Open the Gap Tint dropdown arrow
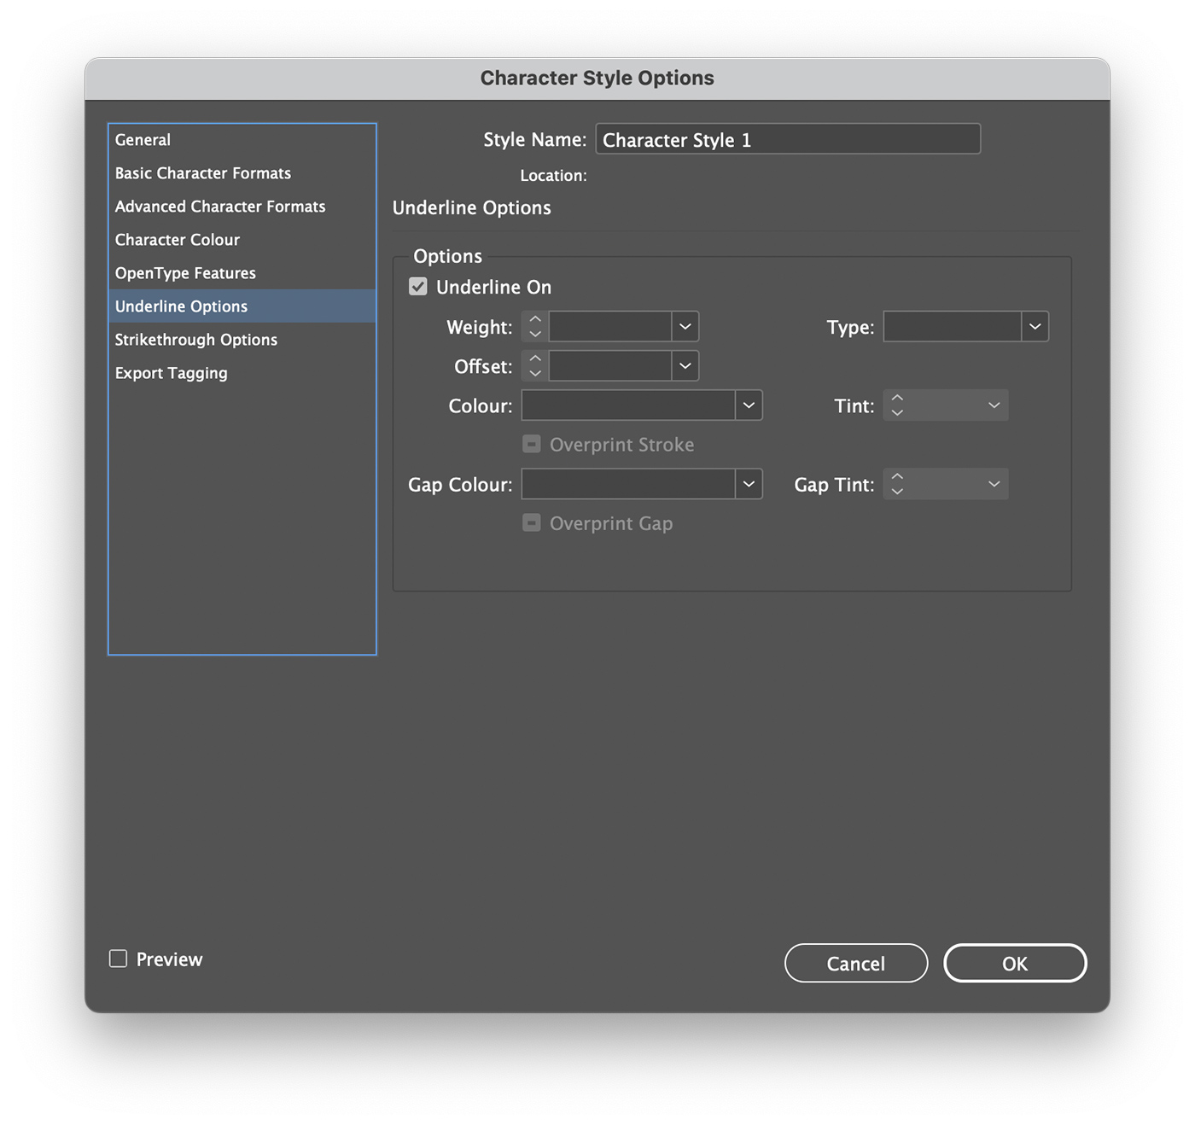 (x=994, y=484)
